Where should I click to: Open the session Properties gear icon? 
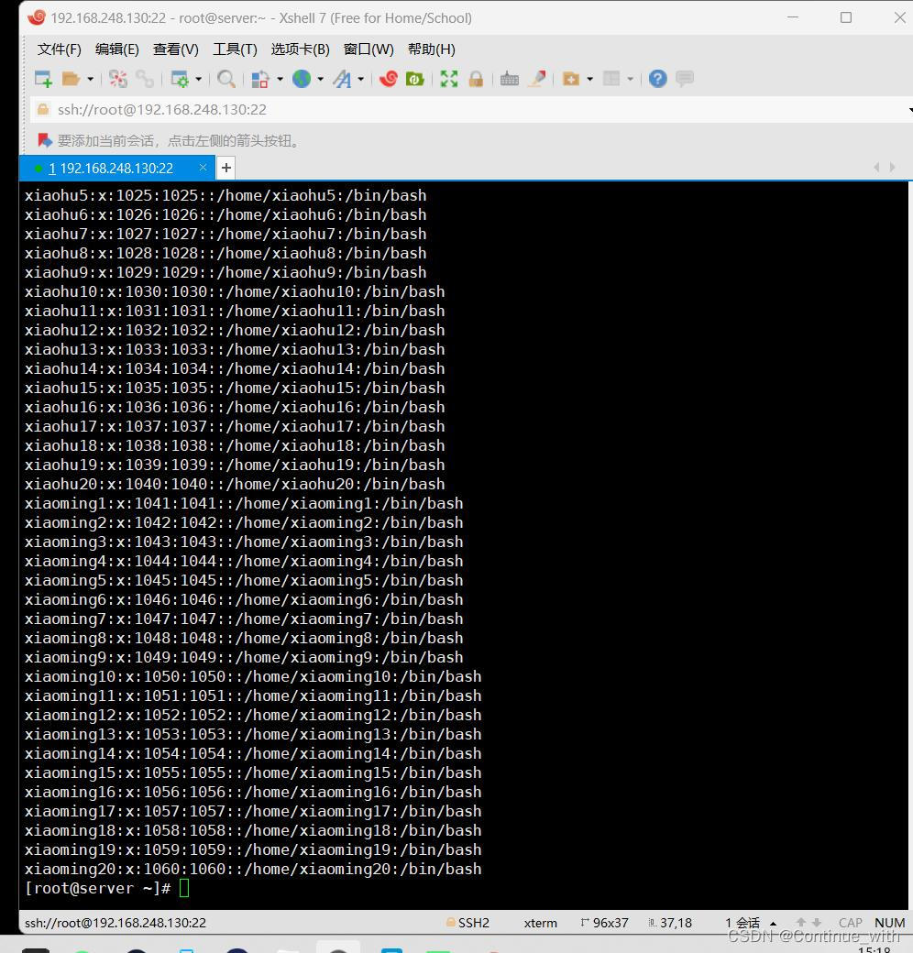[x=180, y=79]
